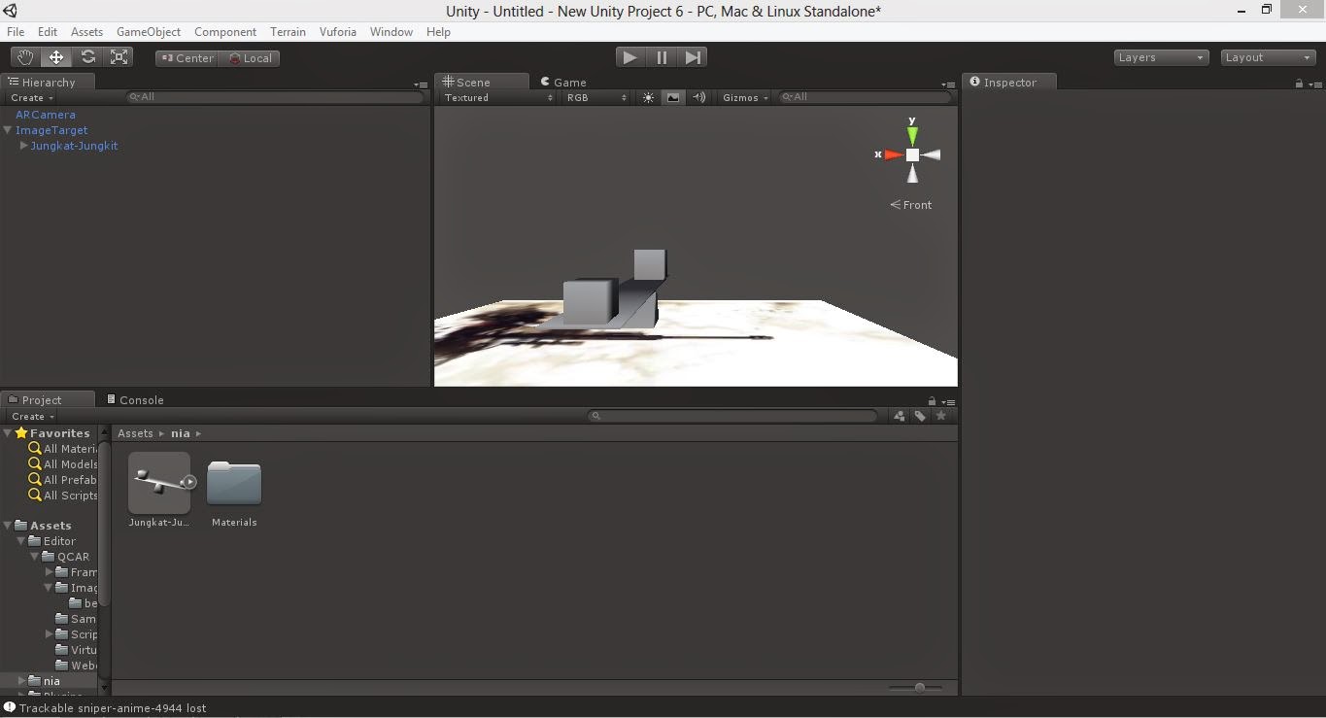Screen dimensions: 1326x718
Task: Expand Jungkat-Jungkit in Hierarchy
Action: (x=23, y=146)
